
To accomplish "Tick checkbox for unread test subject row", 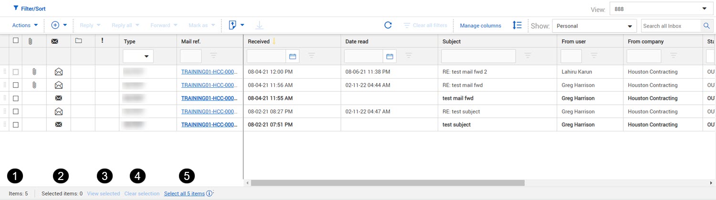I will click(16, 125).
